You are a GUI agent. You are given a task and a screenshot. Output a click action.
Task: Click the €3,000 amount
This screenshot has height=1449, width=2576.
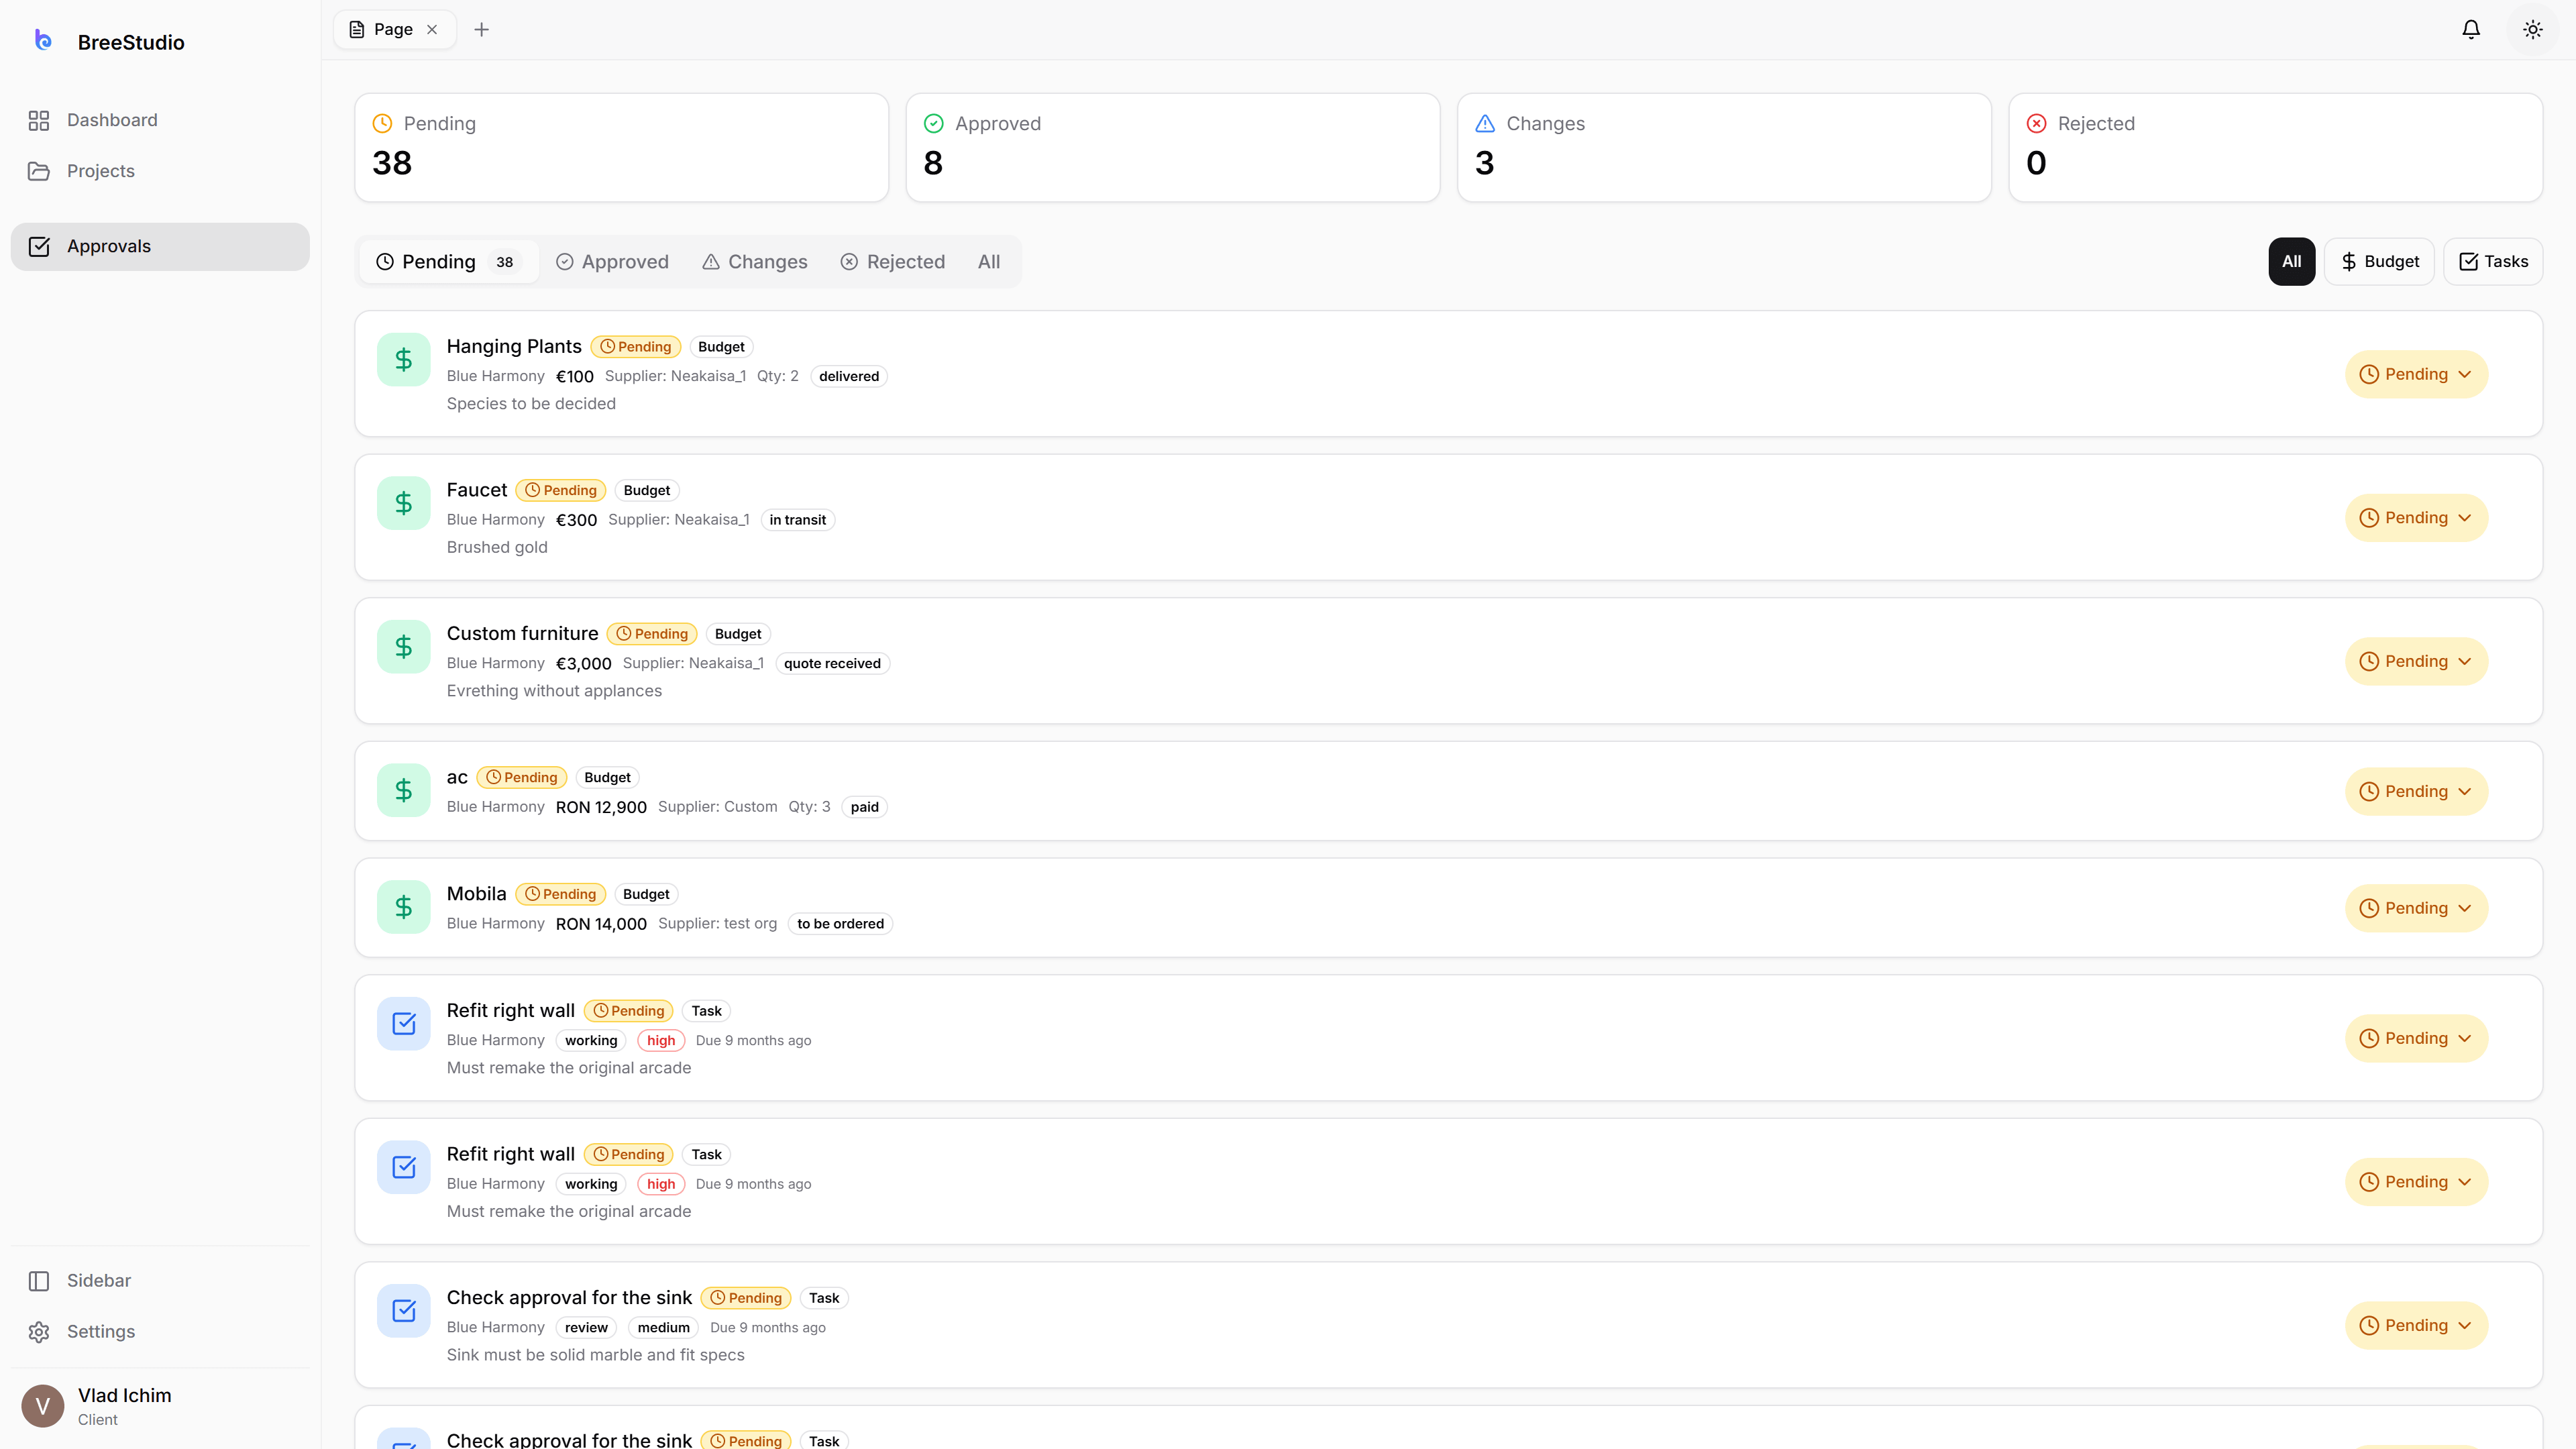tap(583, 663)
